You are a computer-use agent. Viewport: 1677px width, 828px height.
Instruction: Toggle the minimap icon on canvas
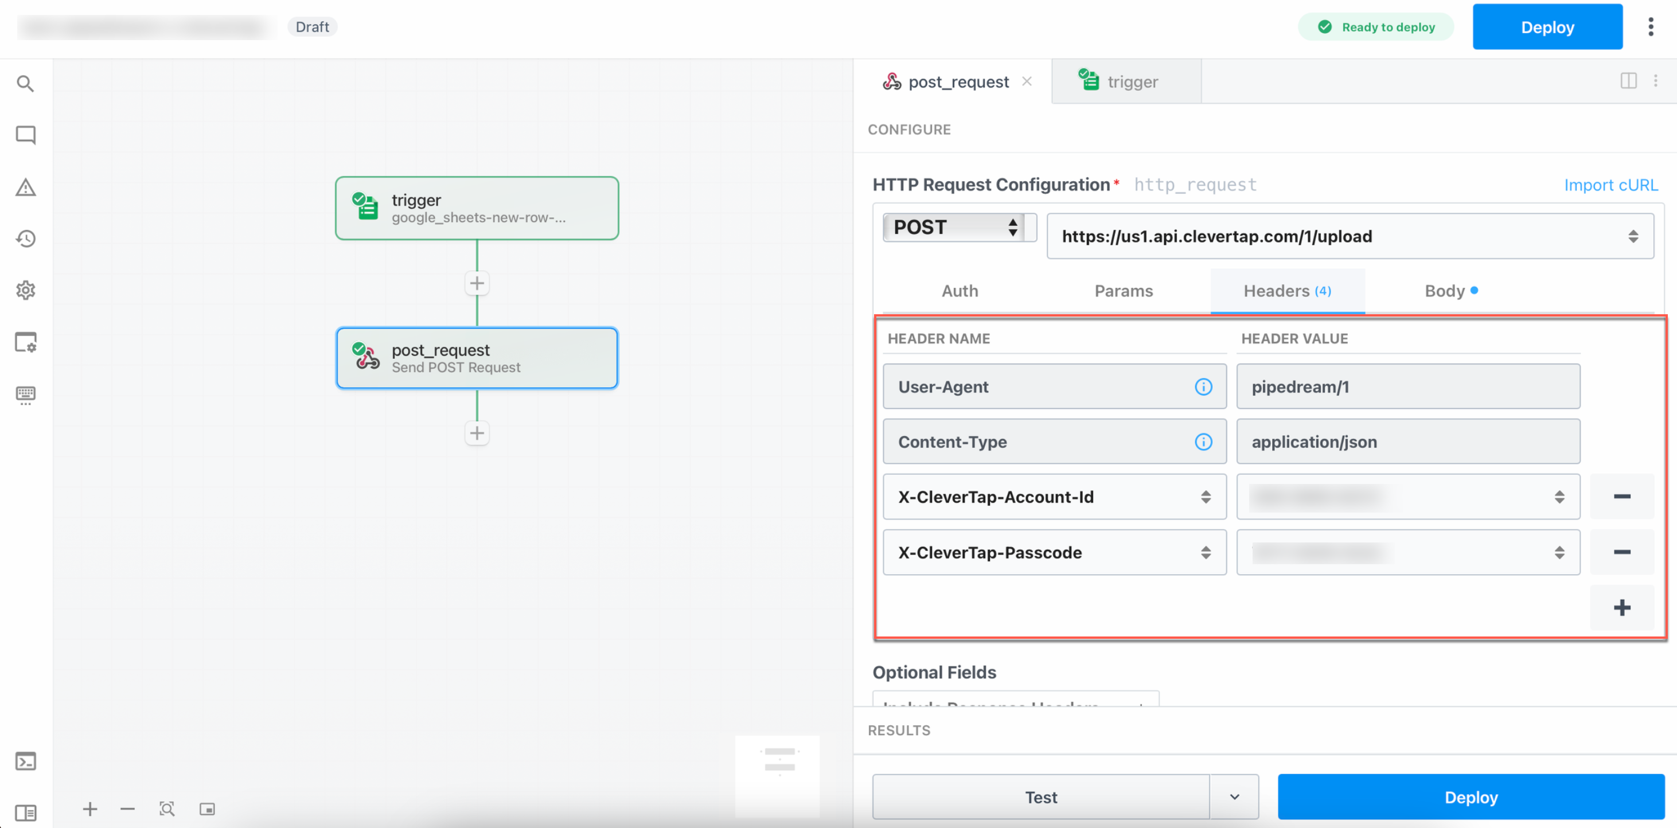coord(207,809)
